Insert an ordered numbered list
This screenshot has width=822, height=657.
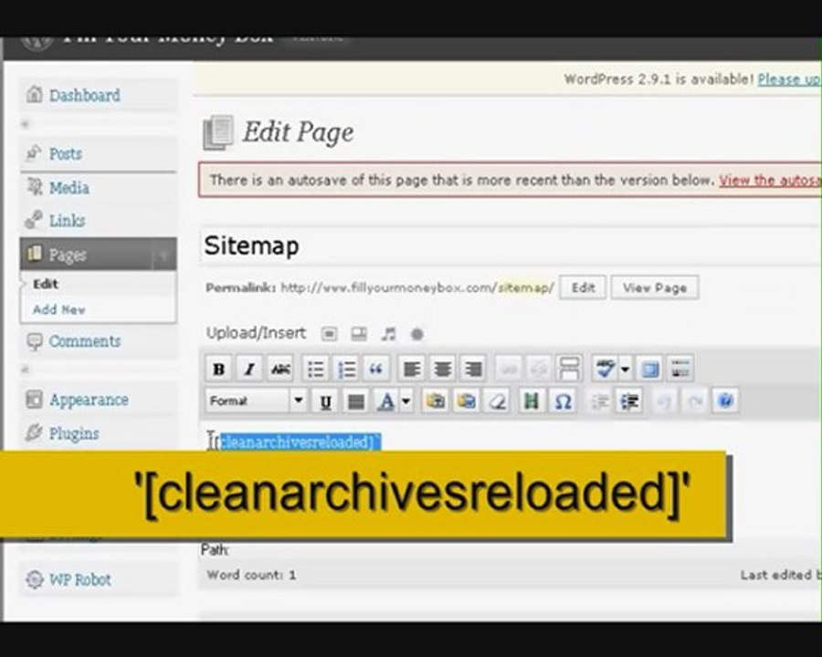point(346,370)
